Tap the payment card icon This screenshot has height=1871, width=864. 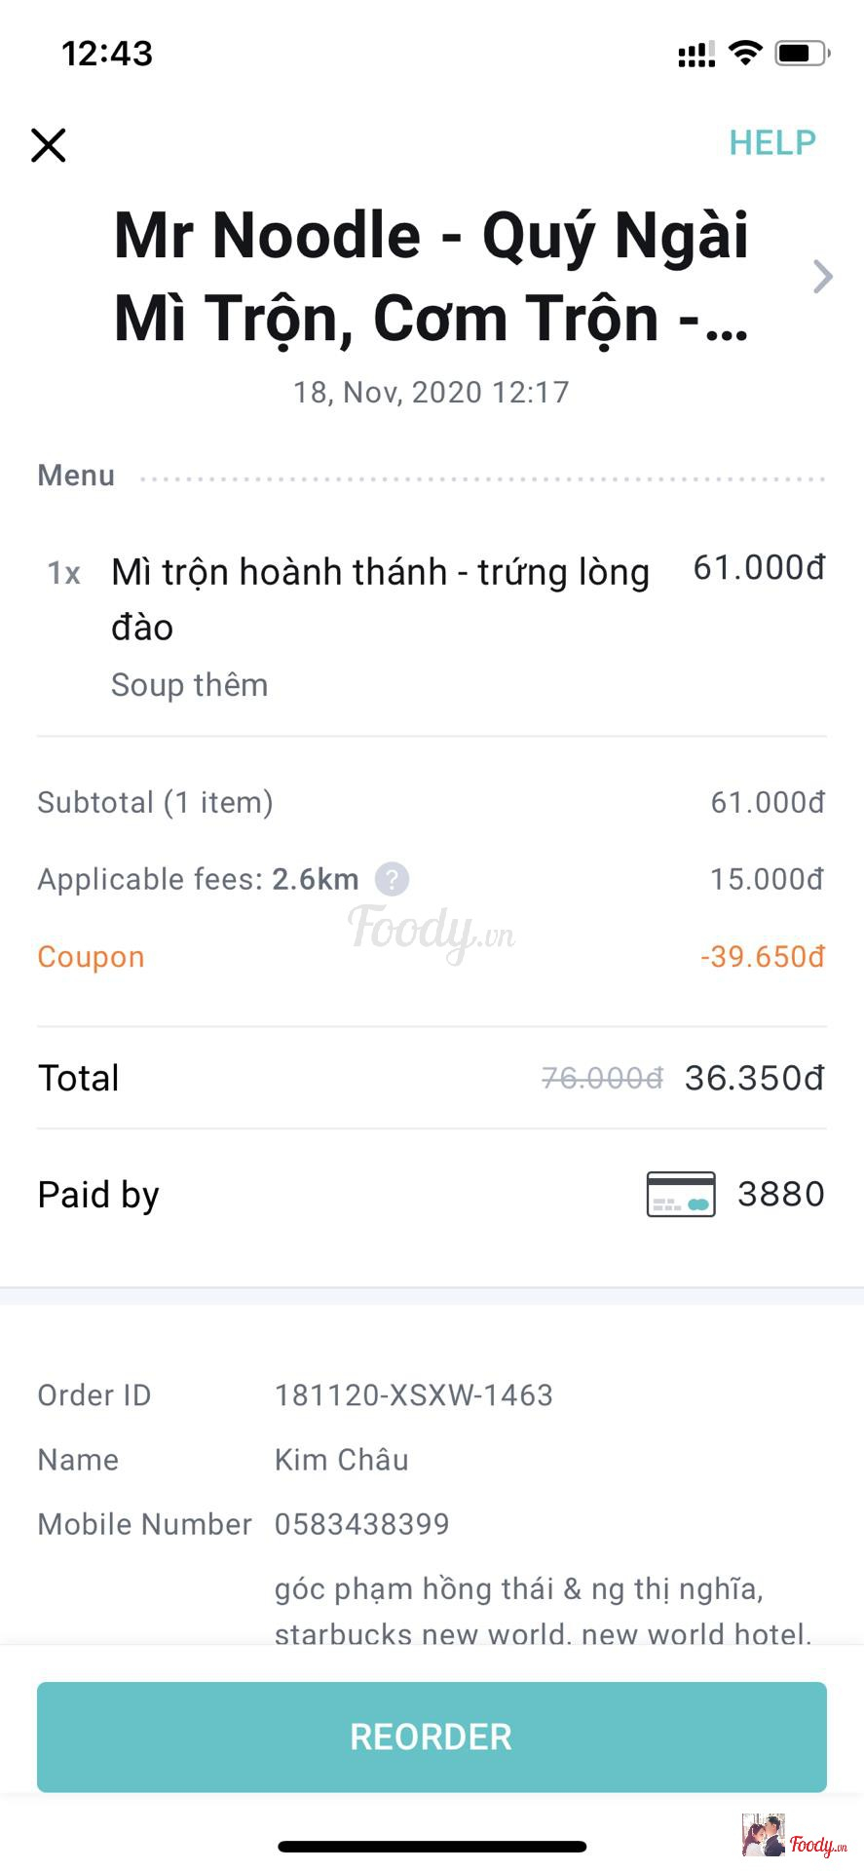(681, 1194)
